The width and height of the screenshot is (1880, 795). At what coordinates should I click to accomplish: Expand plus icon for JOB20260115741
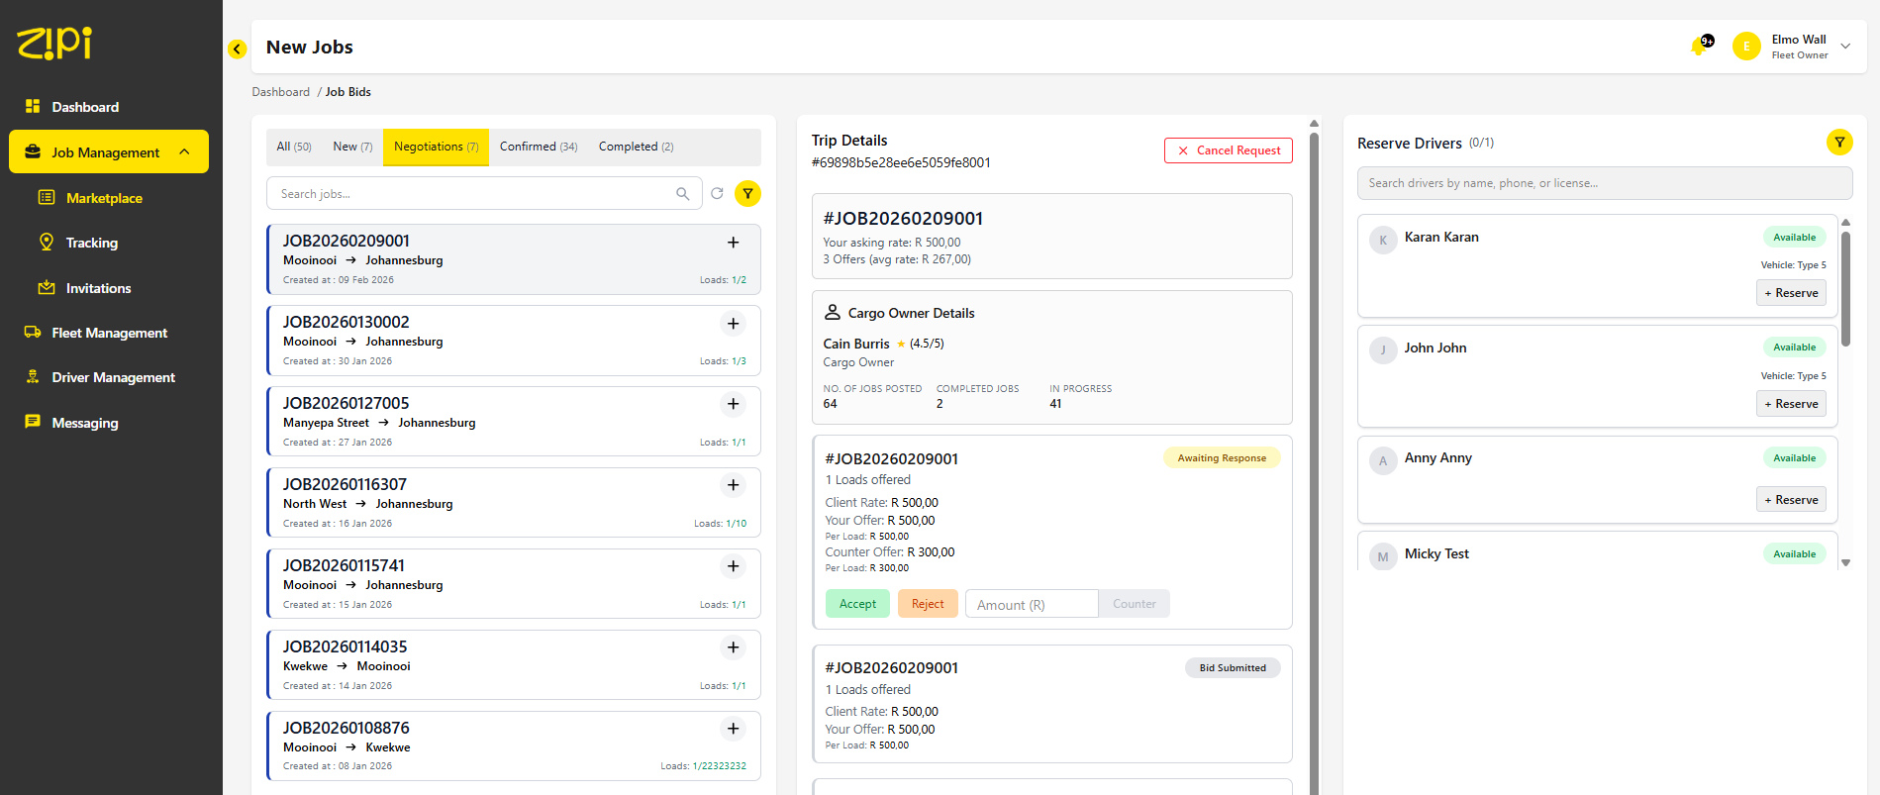(734, 566)
